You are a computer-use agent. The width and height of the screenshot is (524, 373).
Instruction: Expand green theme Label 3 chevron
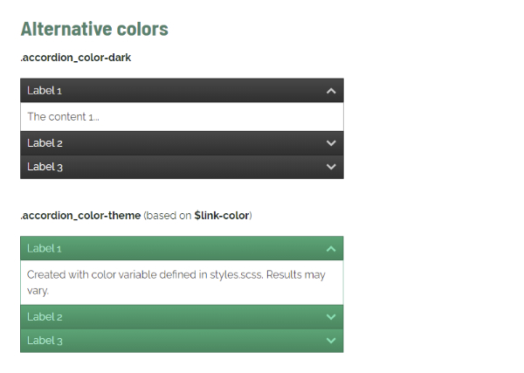click(331, 341)
